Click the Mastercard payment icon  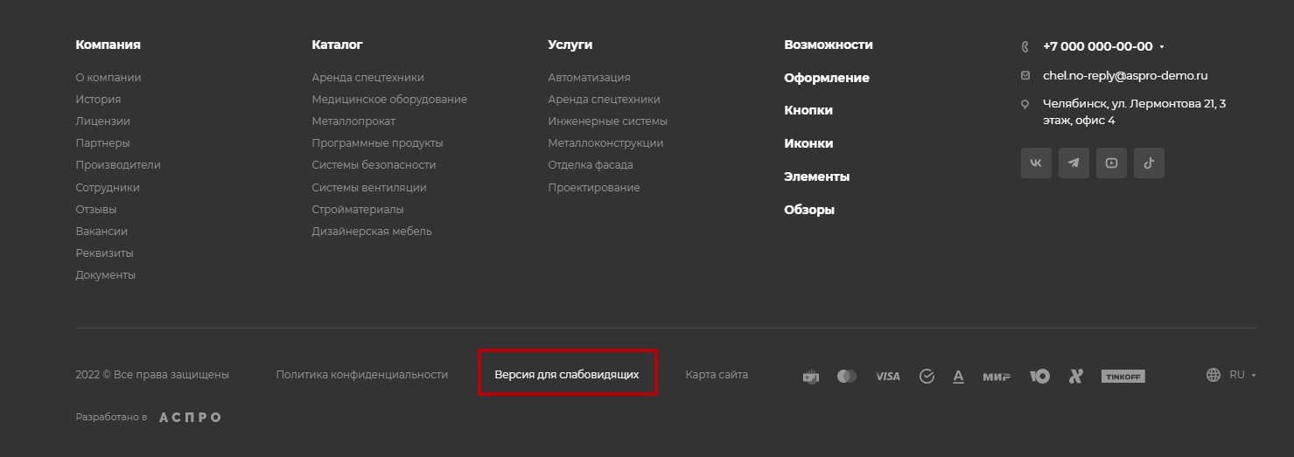847,376
